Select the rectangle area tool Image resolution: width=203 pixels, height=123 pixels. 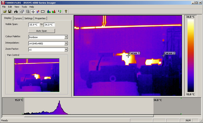pyautogui.click(x=43, y=11)
